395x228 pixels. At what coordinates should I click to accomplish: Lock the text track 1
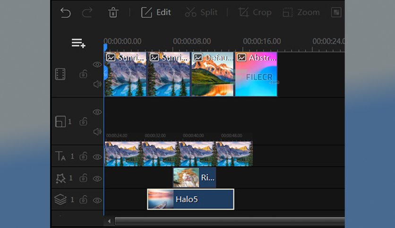(83, 156)
